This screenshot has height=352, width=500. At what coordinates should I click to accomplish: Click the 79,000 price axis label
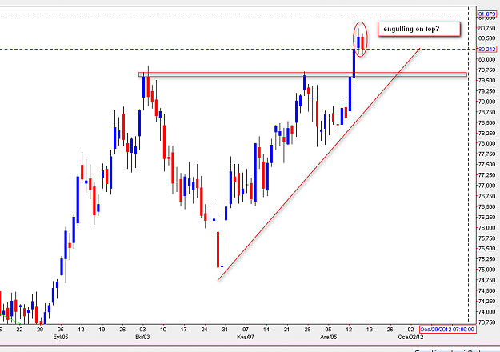(x=486, y=102)
